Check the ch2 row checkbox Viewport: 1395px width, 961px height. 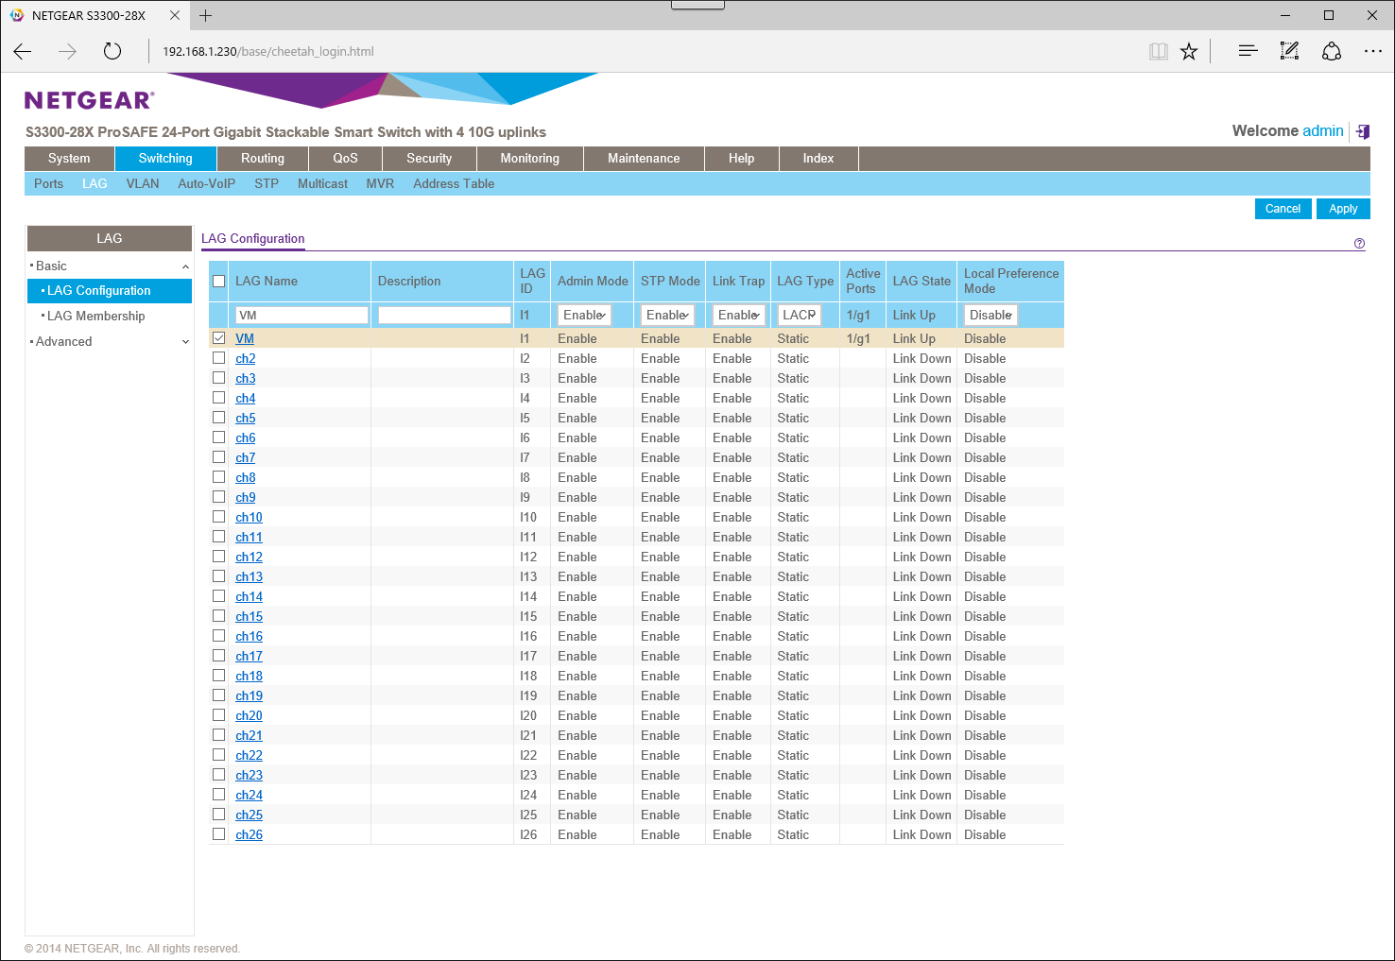(x=219, y=358)
